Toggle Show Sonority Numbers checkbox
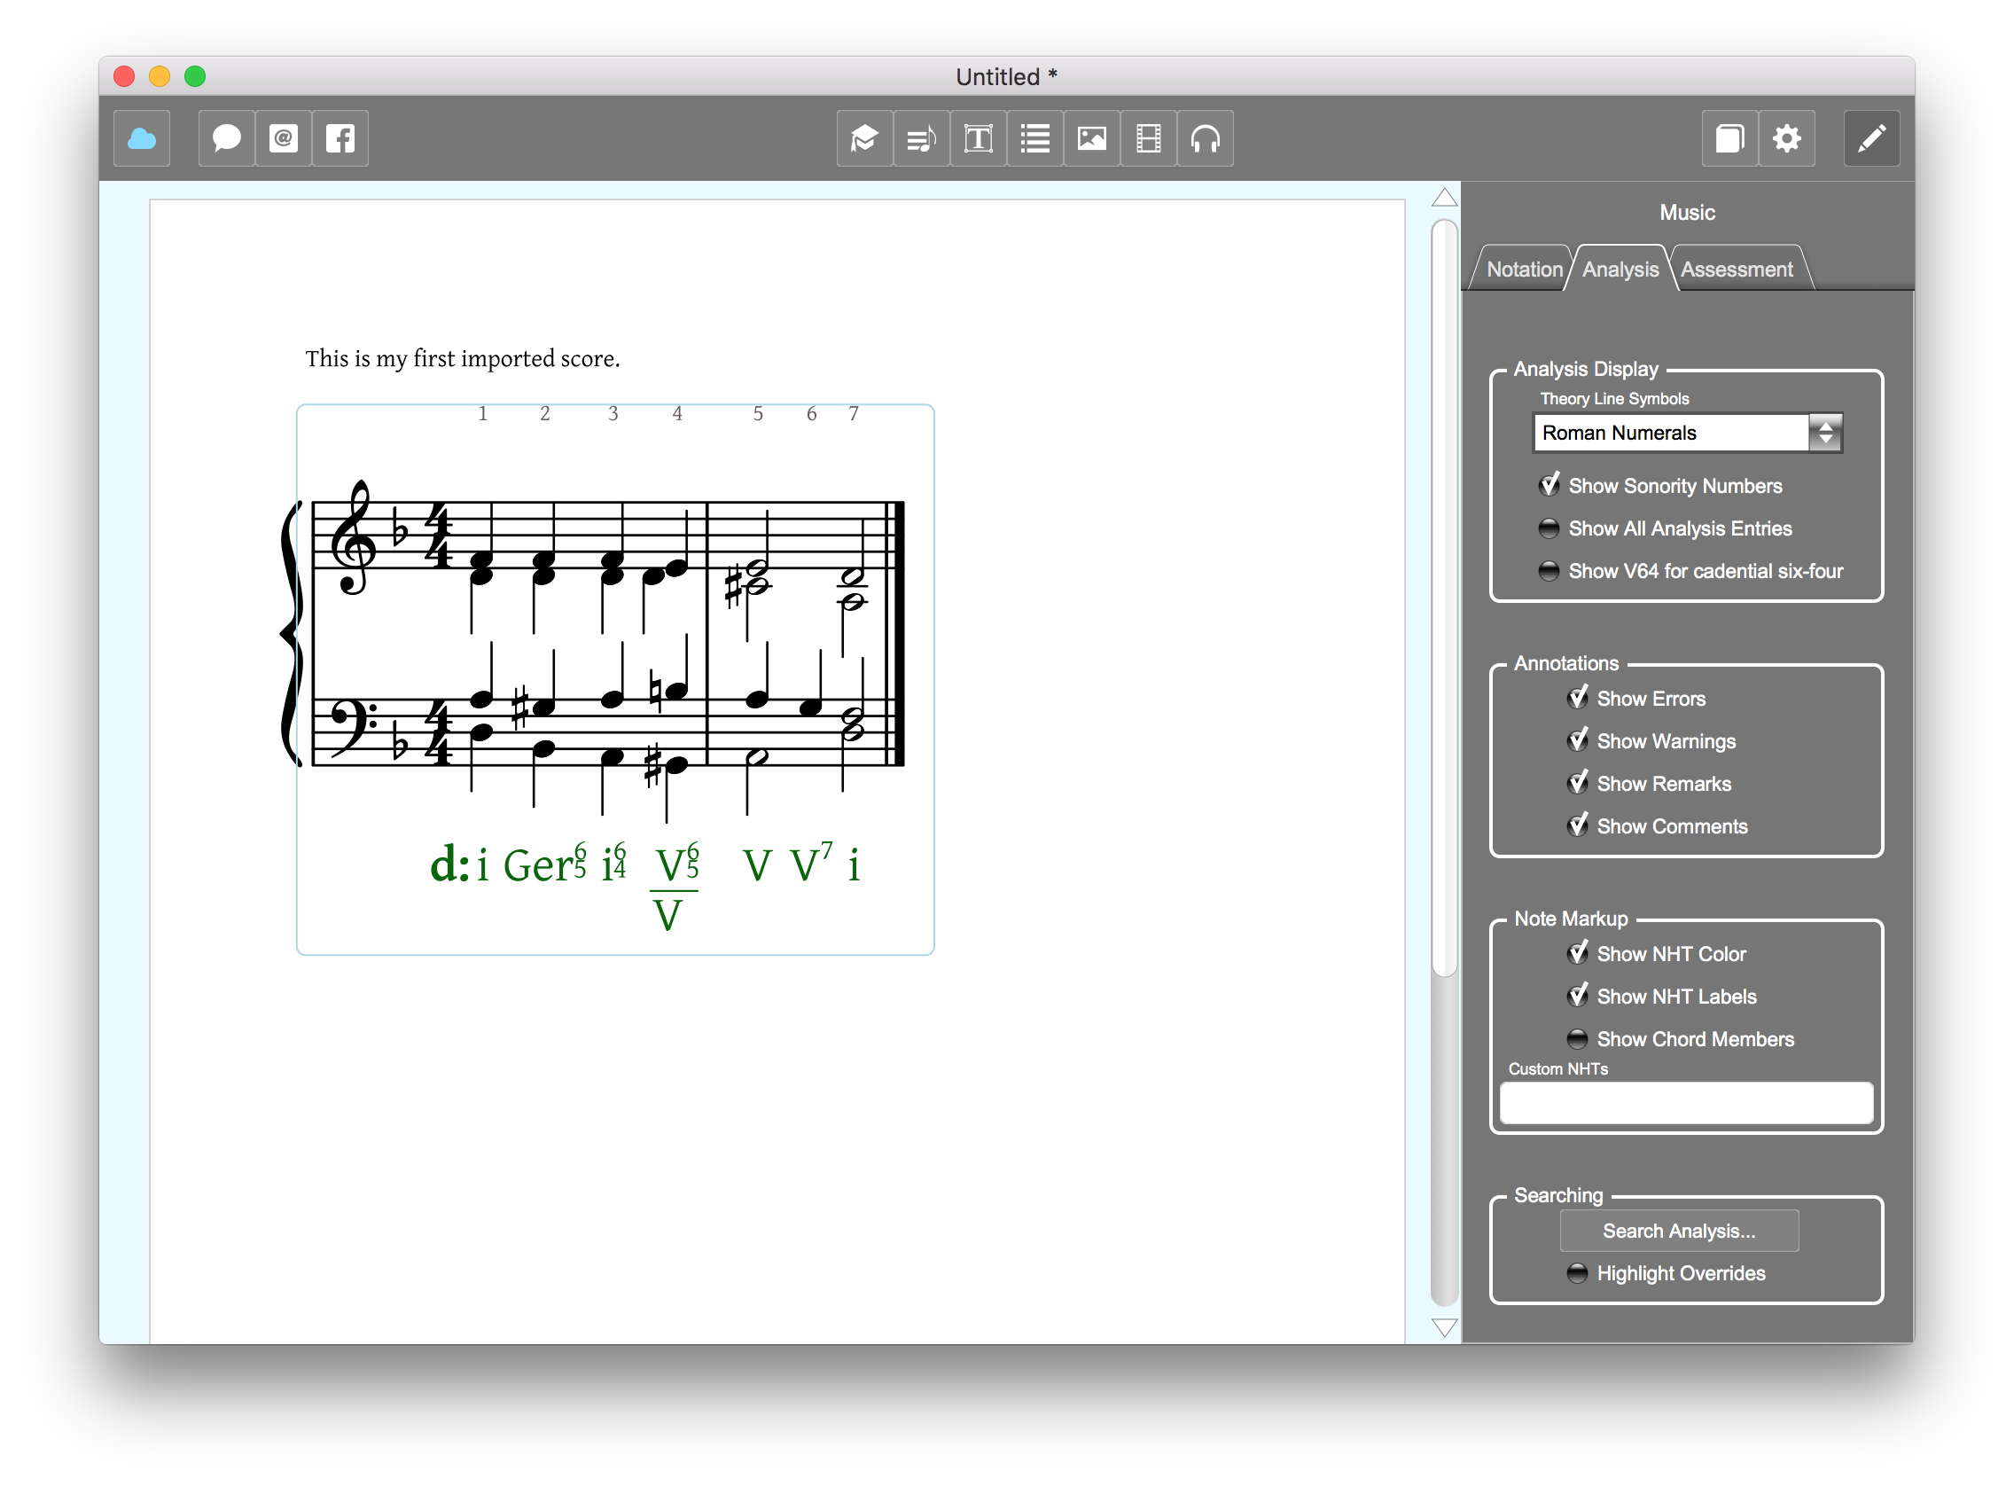 point(1550,486)
